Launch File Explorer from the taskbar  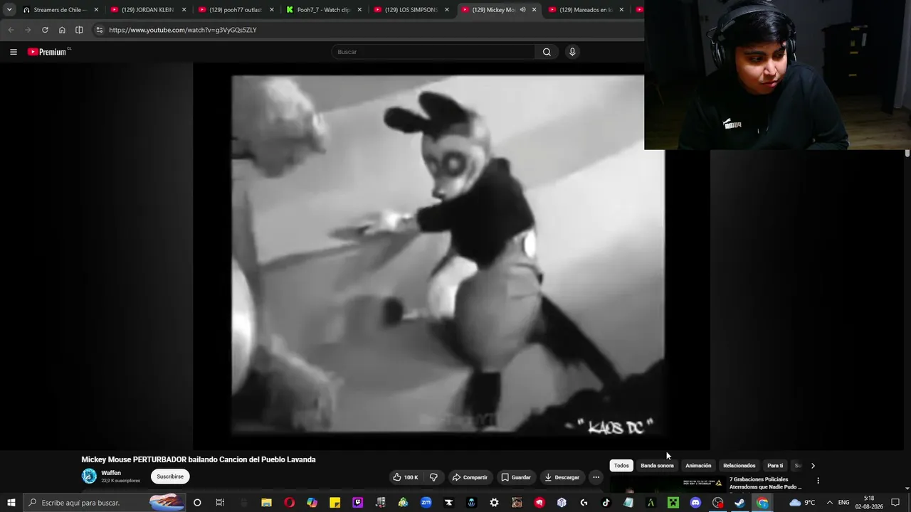tap(266, 503)
